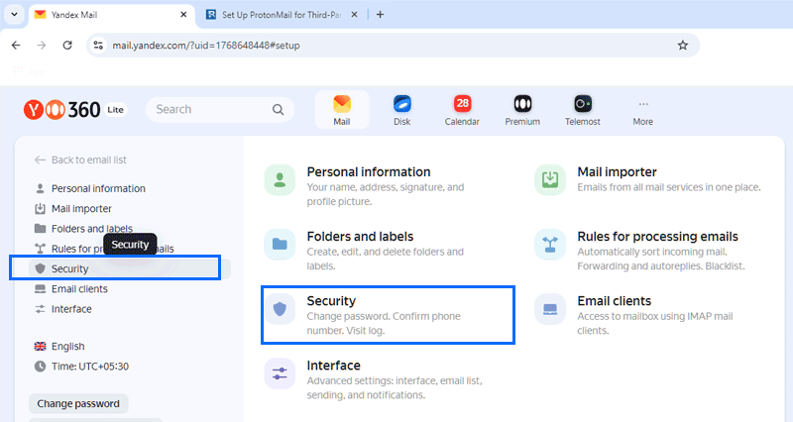The width and height of the screenshot is (793, 422).
Task: Bookmark this page with the star icon
Action: 683,46
